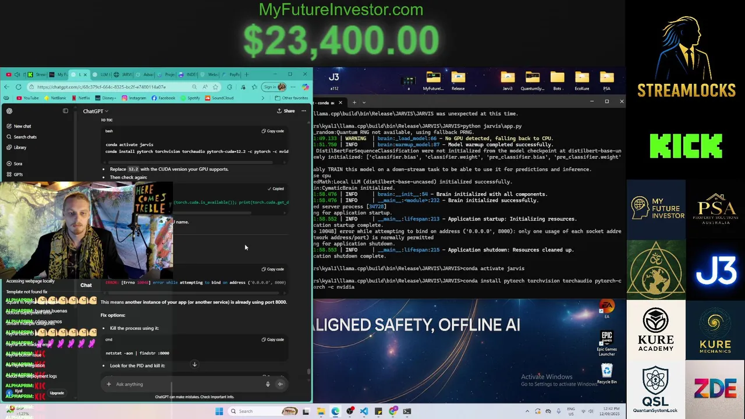Open Copilot from the Edge toolbar

(x=306, y=87)
